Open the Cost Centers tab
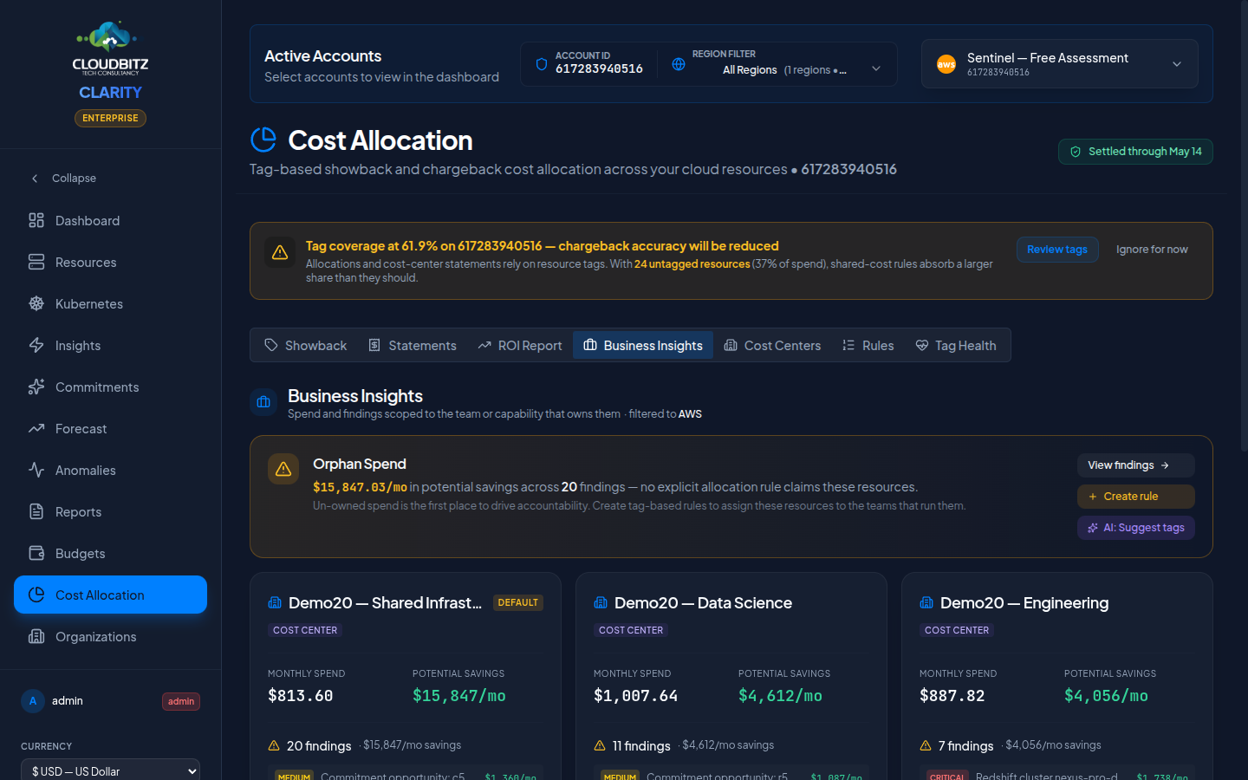Screen dimensions: 1248x780 pos(772,345)
